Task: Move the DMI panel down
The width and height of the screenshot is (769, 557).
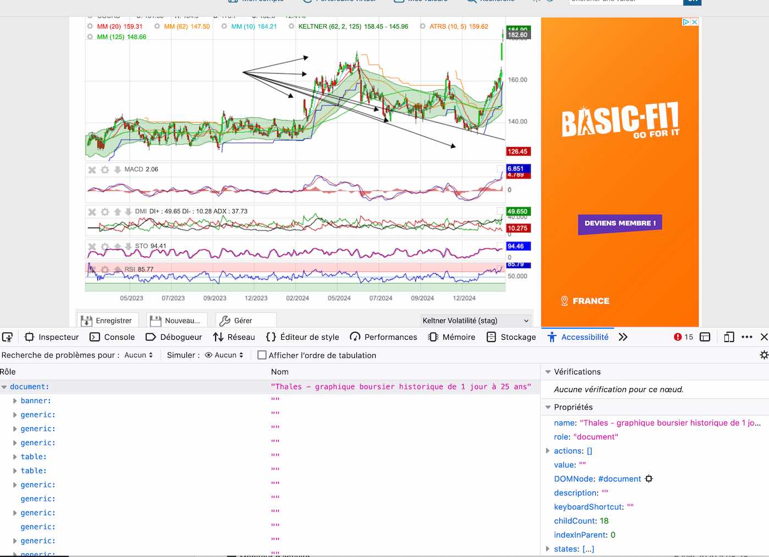Action: click(128, 212)
